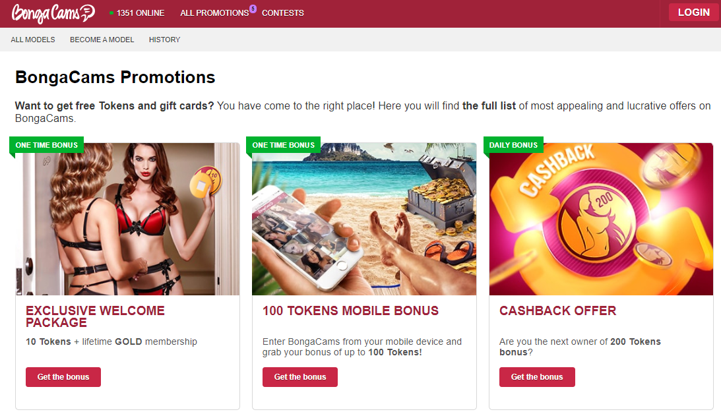Screen dimensions: 721x414
Task: Open the 100 TOKENS MOBILE BONUS title
Action: pos(350,310)
